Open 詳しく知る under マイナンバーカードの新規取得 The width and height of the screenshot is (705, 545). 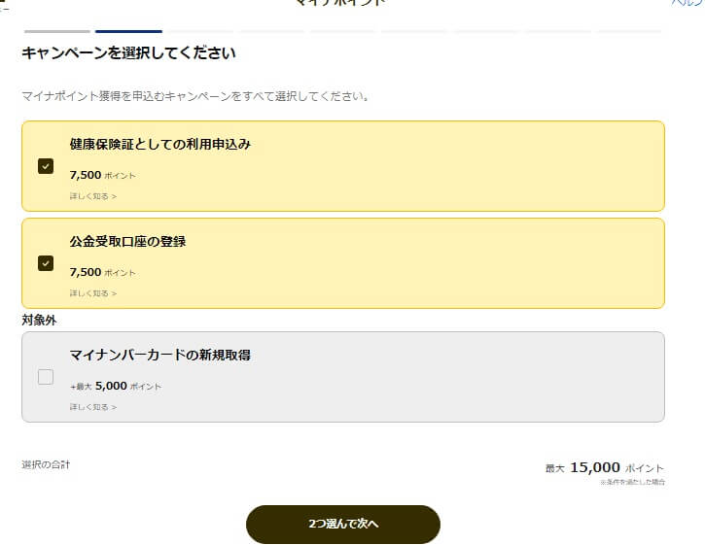(x=92, y=407)
